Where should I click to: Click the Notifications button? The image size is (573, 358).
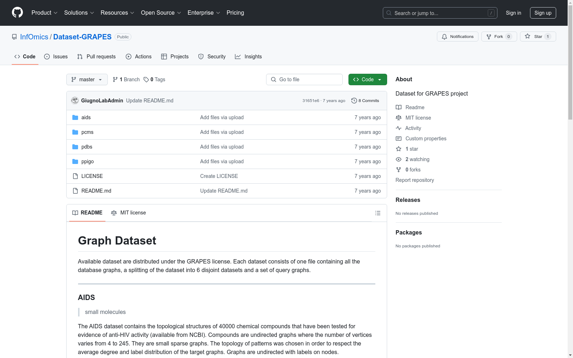pyautogui.click(x=458, y=37)
